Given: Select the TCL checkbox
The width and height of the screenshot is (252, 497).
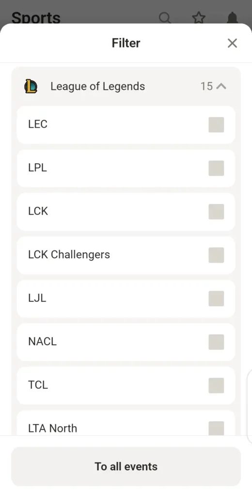Looking at the screenshot, I should click(216, 385).
